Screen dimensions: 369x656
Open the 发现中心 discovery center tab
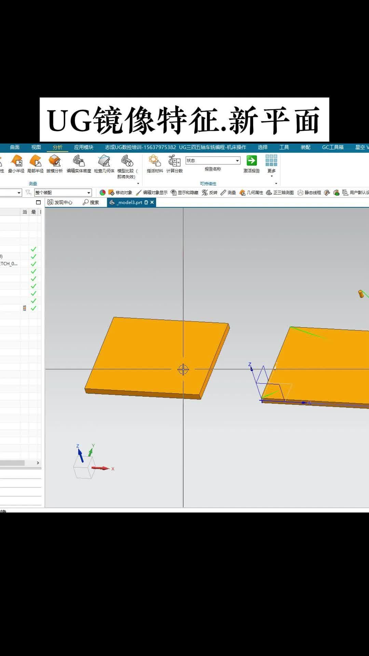(x=60, y=202)
